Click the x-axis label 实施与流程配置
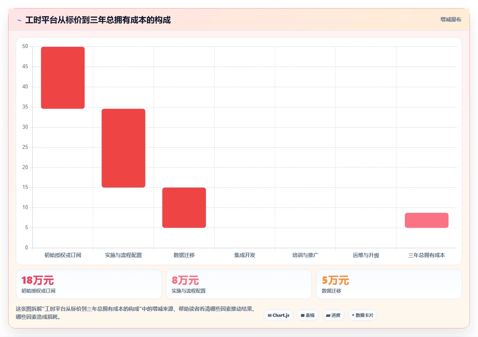Image resolution: width=478 pixels, height=337 pixels. (x=124, y=255)
